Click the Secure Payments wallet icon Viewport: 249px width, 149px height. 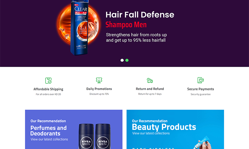(x=200, y=80)
